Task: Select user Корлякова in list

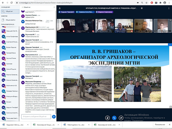Action: click(x=10, y=64)
